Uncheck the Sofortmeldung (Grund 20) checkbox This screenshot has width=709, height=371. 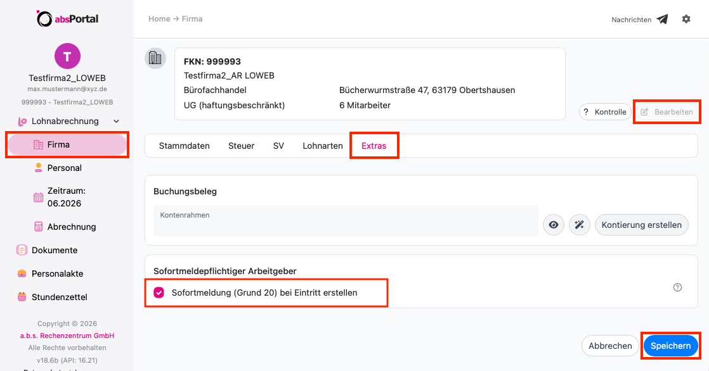coord(159,293)
